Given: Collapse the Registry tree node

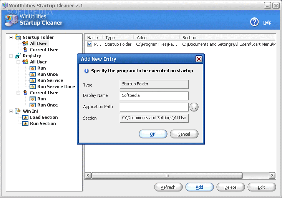Looking at the screenshot, I should (11, 56).
